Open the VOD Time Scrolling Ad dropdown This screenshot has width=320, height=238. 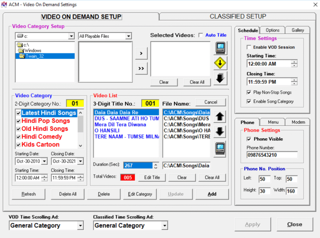tap(81, 225)
